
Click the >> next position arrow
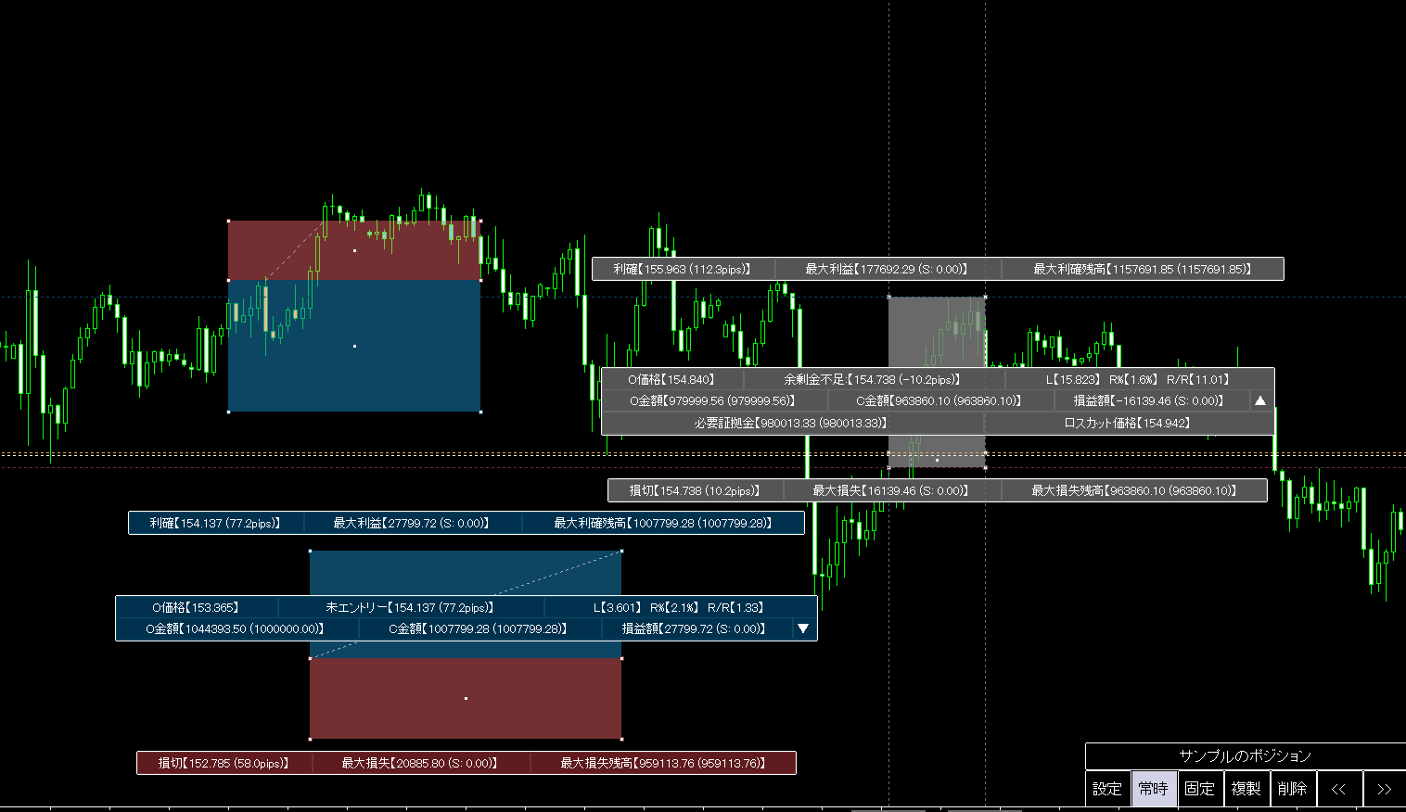point(1384,789)
